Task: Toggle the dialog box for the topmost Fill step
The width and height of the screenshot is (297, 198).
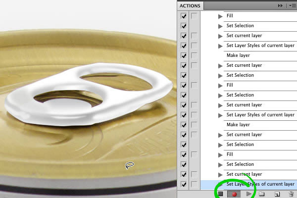Action: pyautogui.click(x=194, y=16)
